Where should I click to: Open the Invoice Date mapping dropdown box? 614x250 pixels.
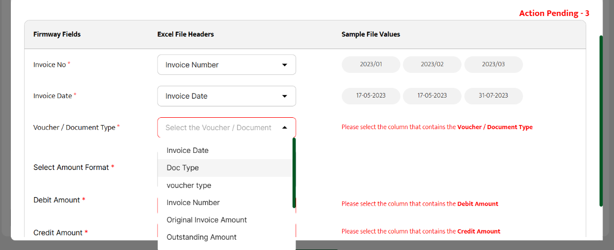226,96
